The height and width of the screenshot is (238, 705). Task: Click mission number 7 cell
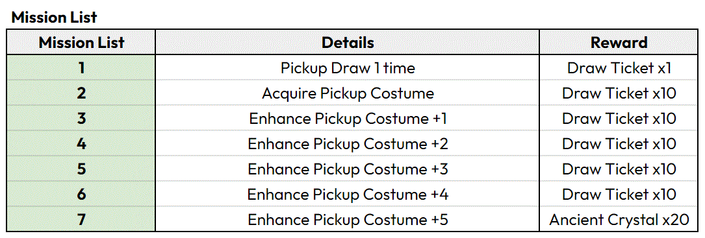point(81,219)
